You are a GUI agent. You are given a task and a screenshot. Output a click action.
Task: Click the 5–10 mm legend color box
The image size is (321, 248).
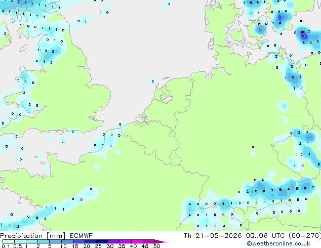click(55, 241)
